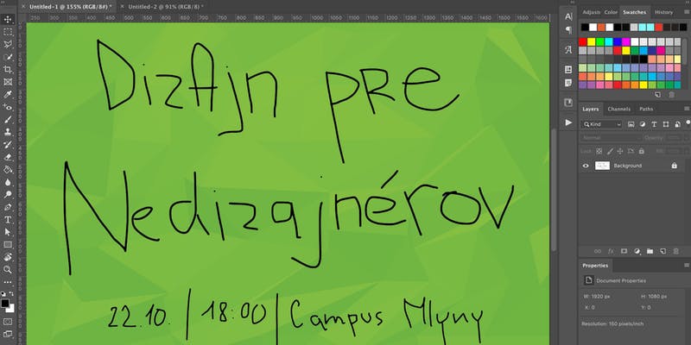
Task: Toggle the lock on Background layer
Action: point(674,165)
